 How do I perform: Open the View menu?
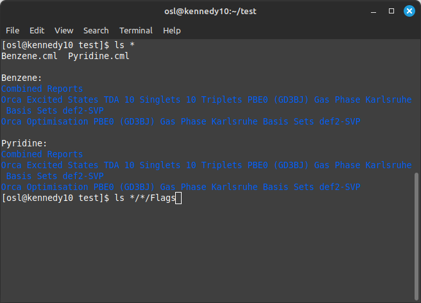pyautogui.click(x=64, y=31)
